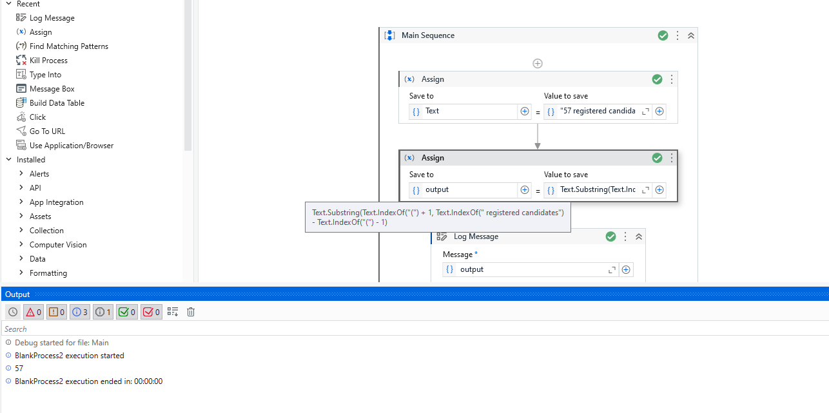Collapse the Main Sequence activity
The width and height of the screenshot is (829, 413).
[x=690, y=35]
